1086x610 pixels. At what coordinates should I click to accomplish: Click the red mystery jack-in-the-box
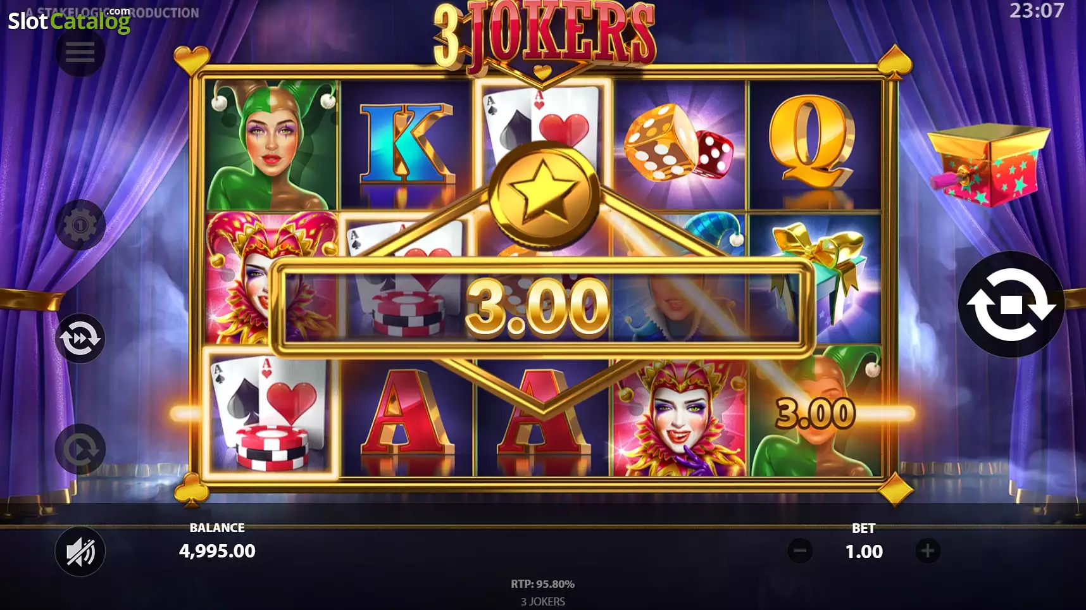(x=986, y=165)
